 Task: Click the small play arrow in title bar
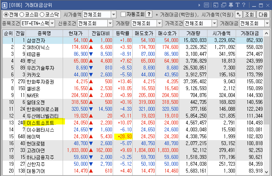(199, 5)
